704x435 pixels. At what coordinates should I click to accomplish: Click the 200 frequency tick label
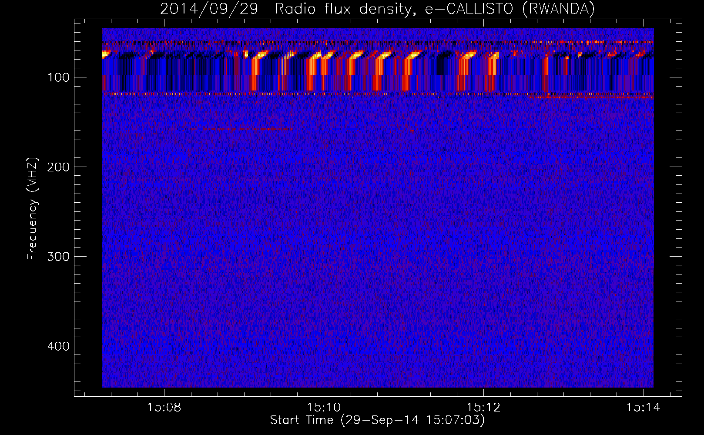(x=58, y=167)
